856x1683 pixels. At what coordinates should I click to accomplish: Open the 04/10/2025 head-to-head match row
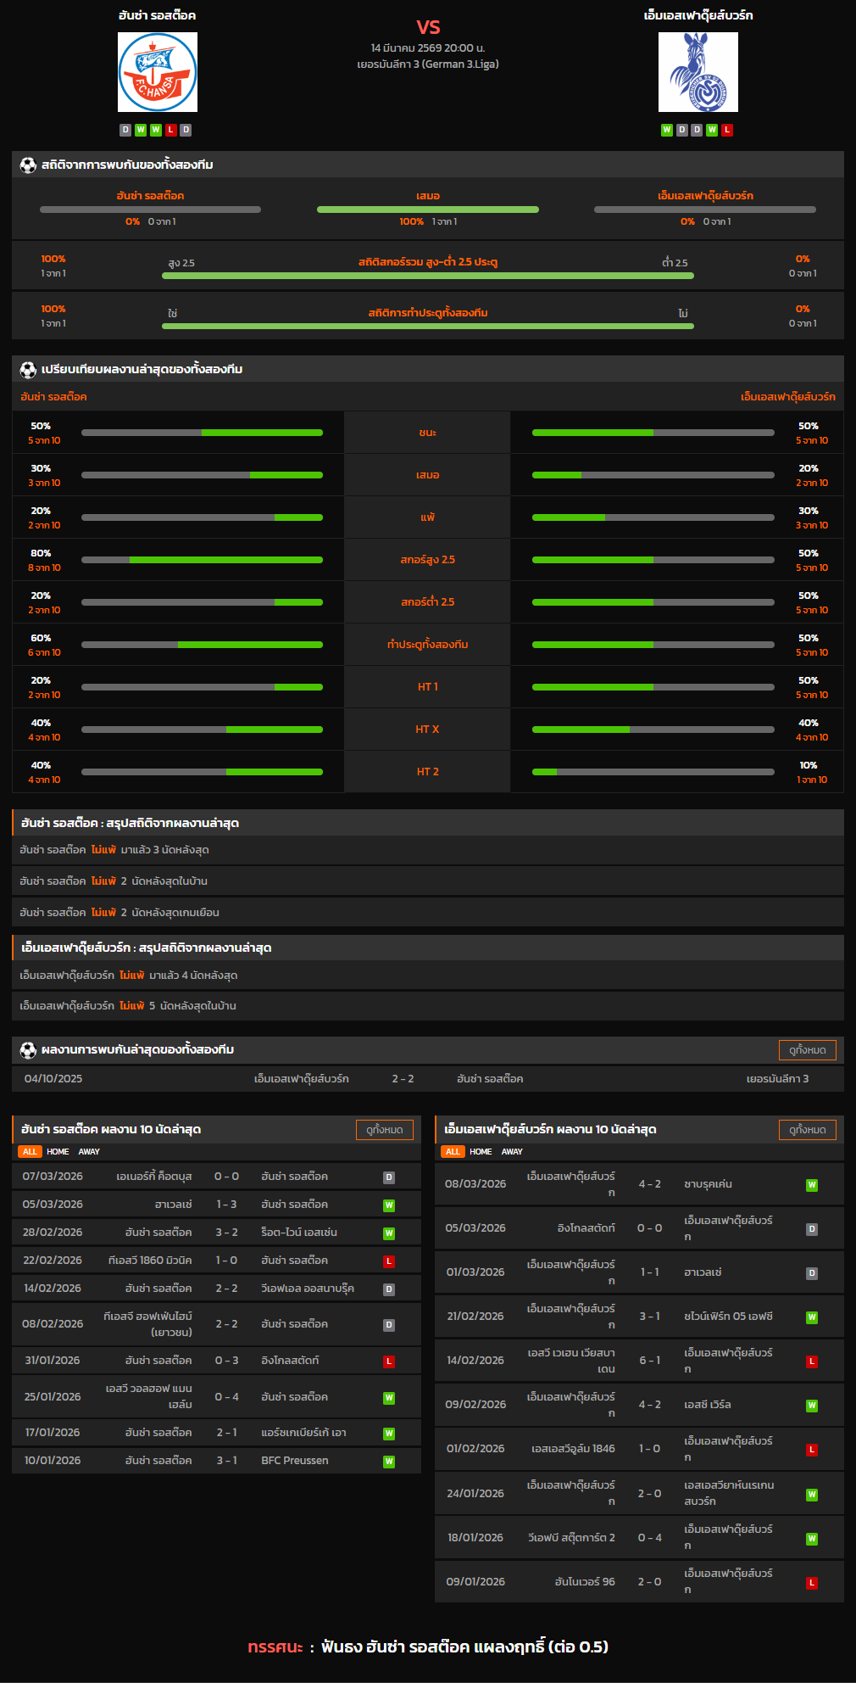[427, 1079]
